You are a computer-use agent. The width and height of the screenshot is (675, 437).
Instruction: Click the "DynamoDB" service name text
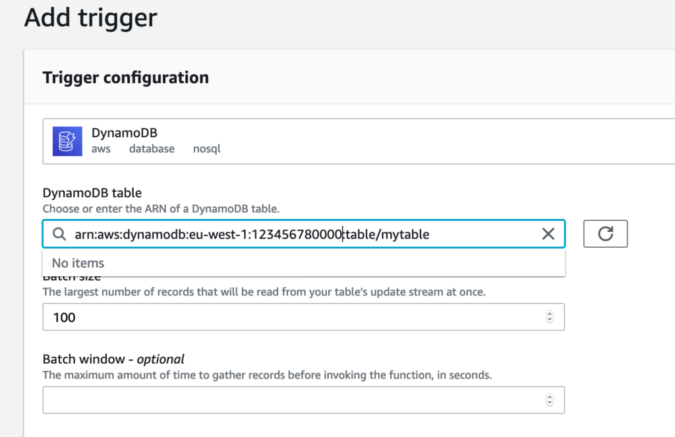click(125, 133)
